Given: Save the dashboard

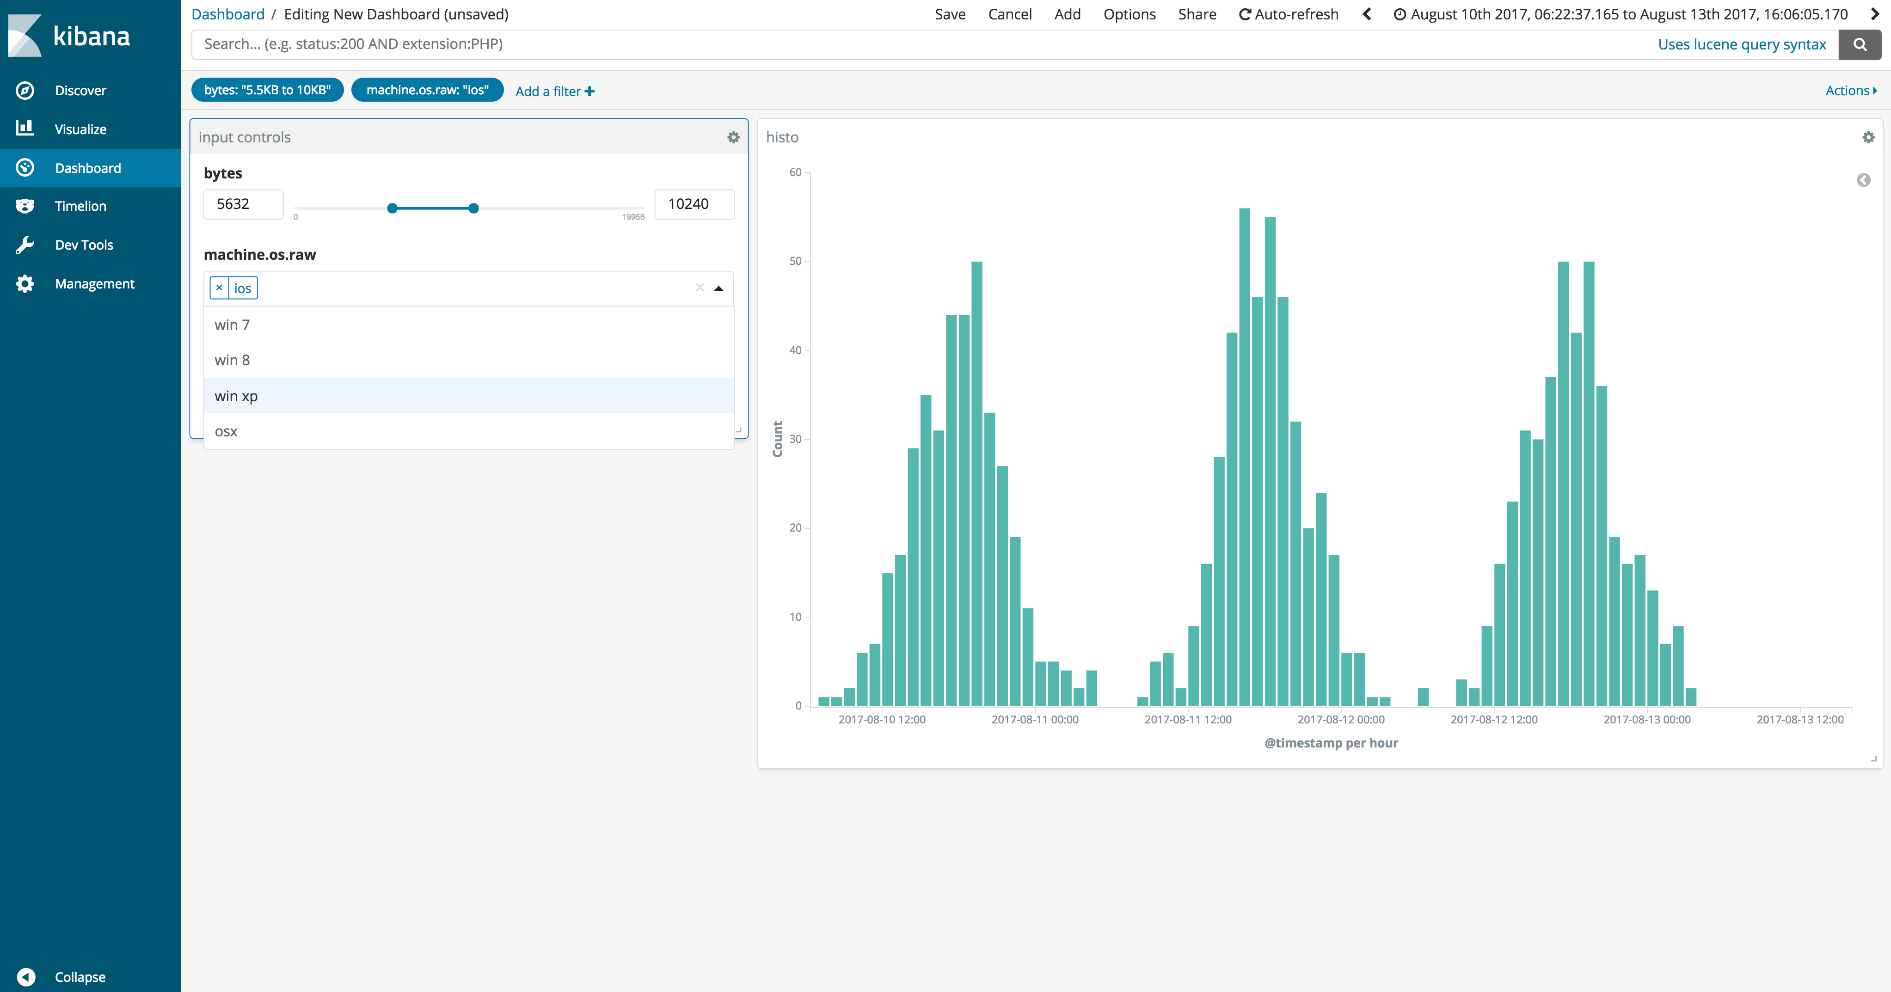Looking at the screenshot, I should tap(950, 14).
